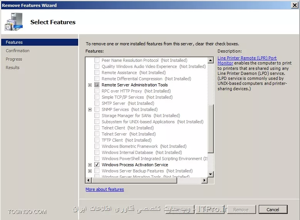Open the More about features link
Viewport: 300px width, 220px height.
[105, 189]
